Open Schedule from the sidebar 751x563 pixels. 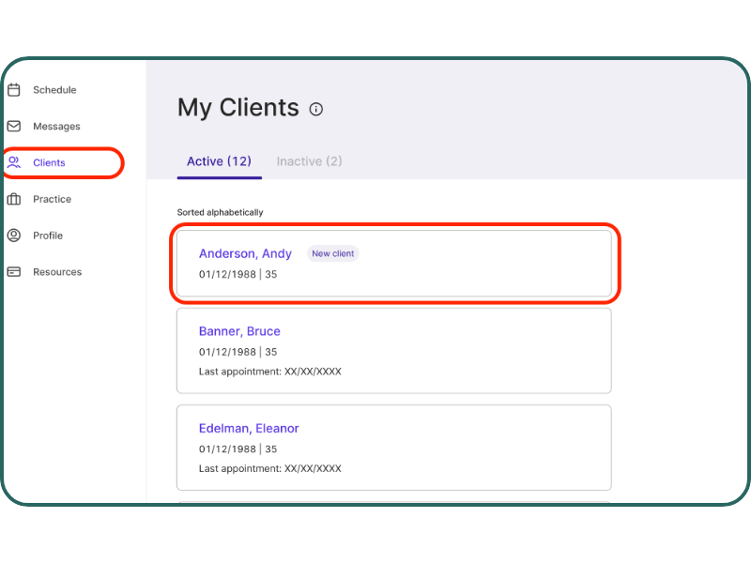(54, 90)
